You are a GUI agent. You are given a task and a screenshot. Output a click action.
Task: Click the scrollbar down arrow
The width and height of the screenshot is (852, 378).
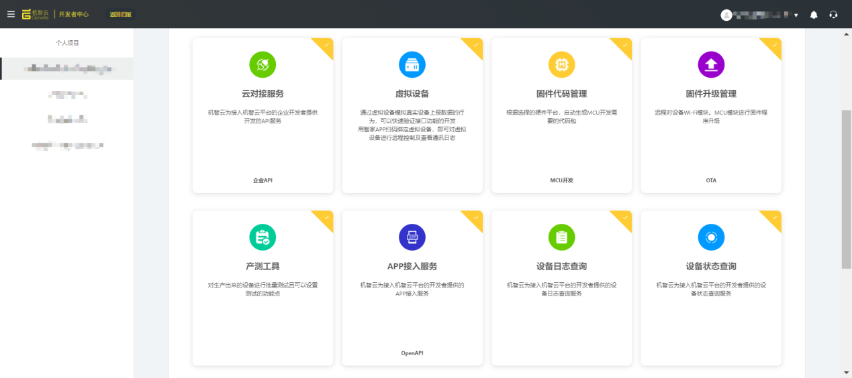pos(846,373)
